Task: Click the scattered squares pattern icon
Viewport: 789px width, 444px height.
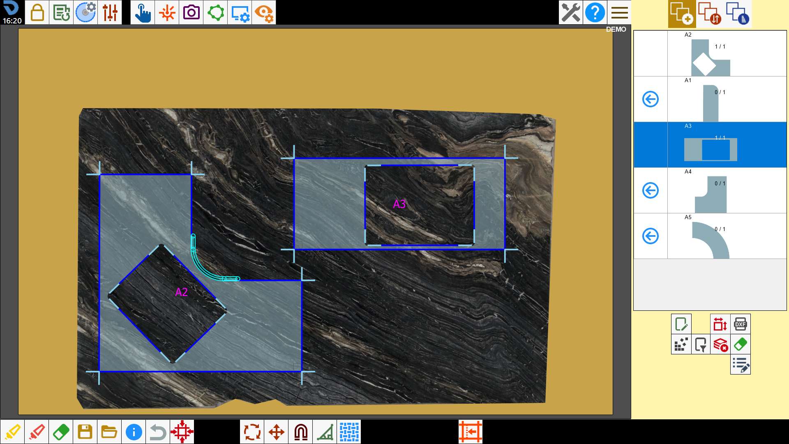Action: [681, 344]
